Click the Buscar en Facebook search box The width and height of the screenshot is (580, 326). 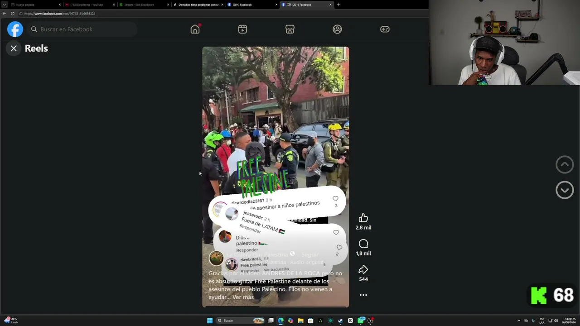click(83, 29)
